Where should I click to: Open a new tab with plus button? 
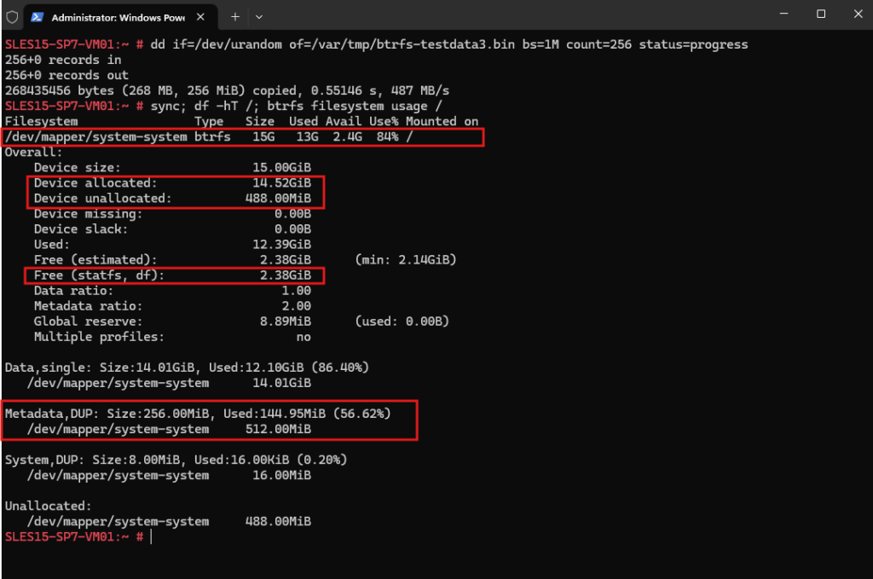coord(235,17)
